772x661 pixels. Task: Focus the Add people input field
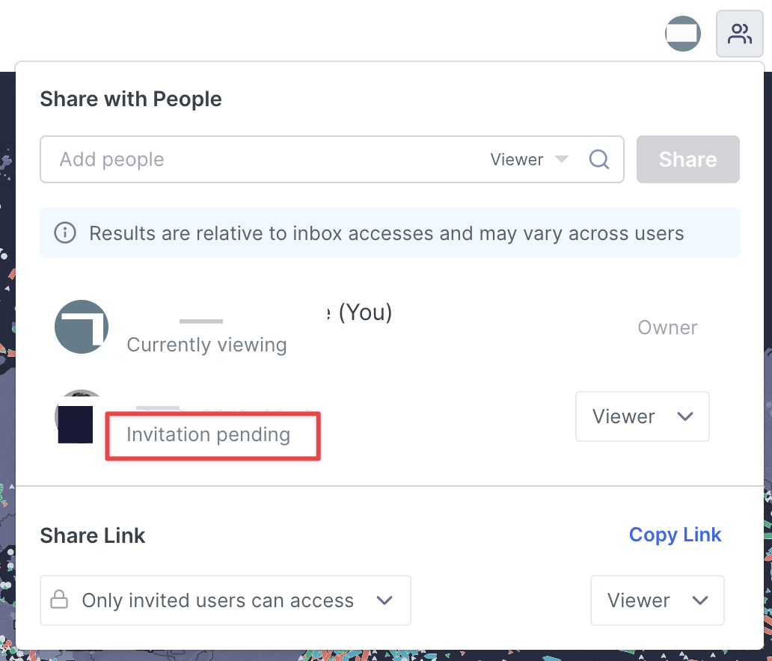tap(262, 159)
